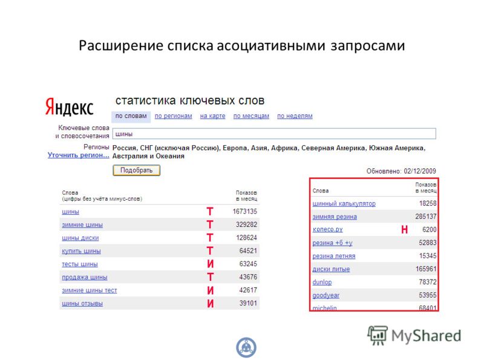
Task: Click the value 39101 for 'шины отзывы'
Action: (x=248, y=303)
